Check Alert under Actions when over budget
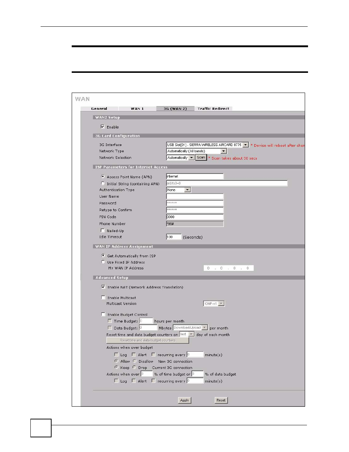The width and height of the screenshot is (349, 452). tap(134, 355)
